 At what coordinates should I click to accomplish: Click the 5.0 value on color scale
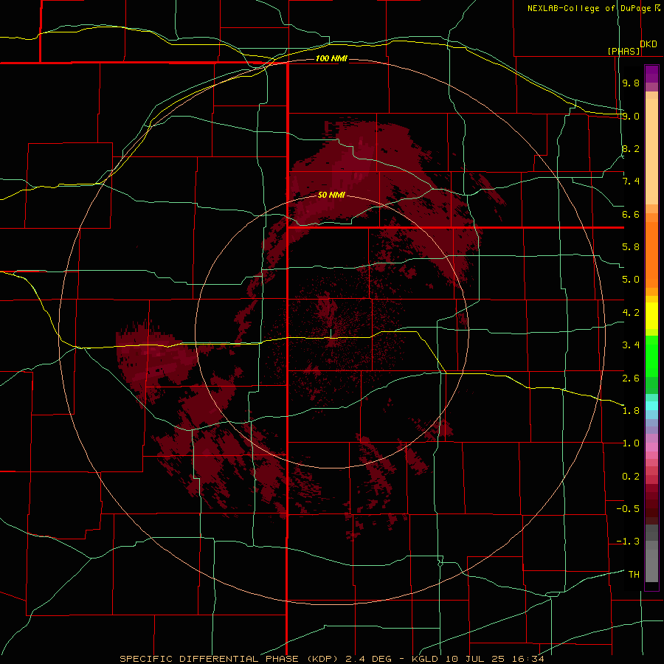(x=631, y=280)
